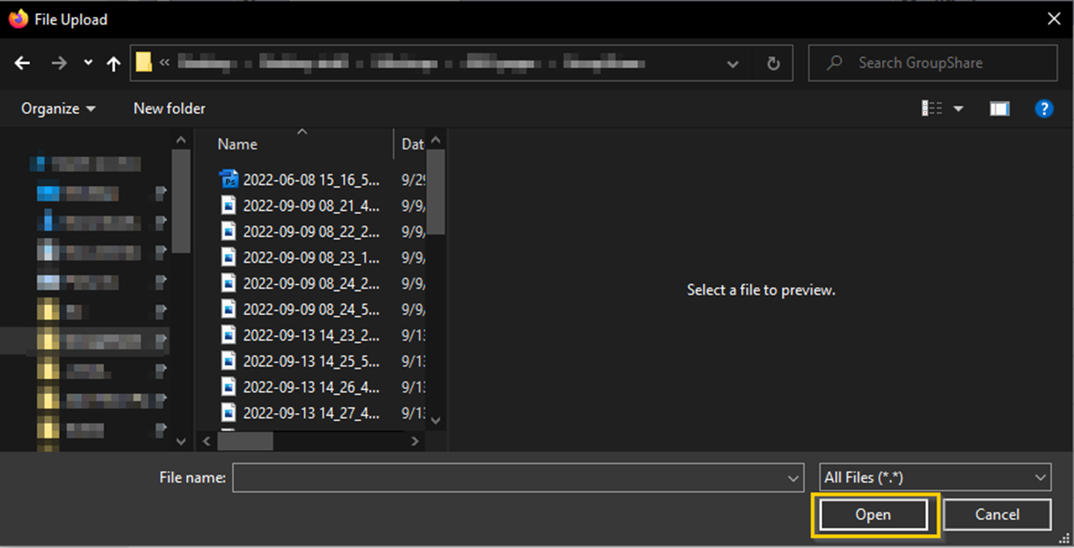
Task: Click the Forward navigation arrow
Action: click(x=59, y=63)
